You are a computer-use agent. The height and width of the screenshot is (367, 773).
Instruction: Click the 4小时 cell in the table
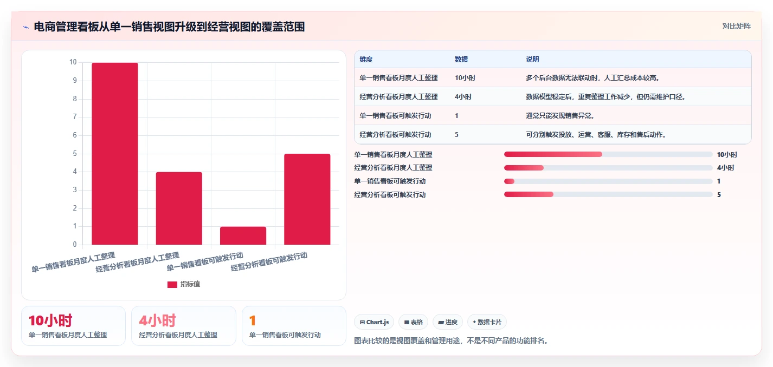point(463,97)
